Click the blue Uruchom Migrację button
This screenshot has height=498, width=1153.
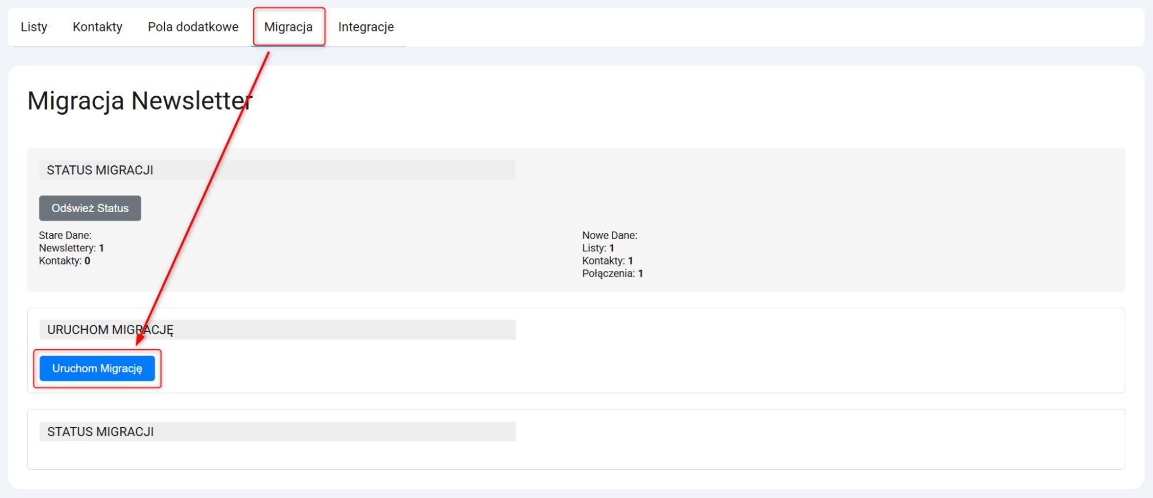pos(97,368)
